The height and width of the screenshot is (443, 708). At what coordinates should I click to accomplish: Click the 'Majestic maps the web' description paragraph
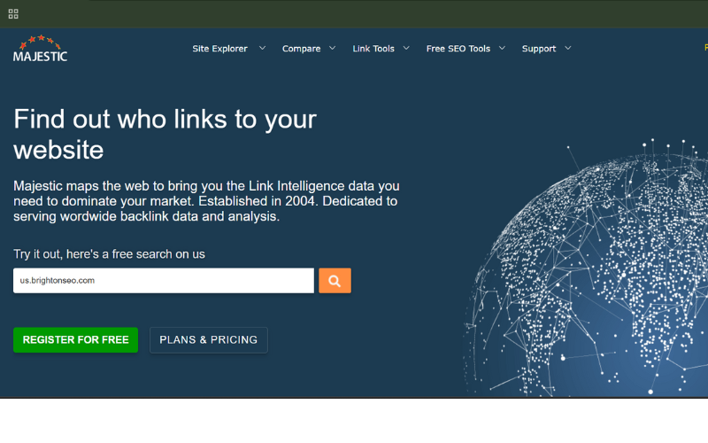tap(206, 201)
